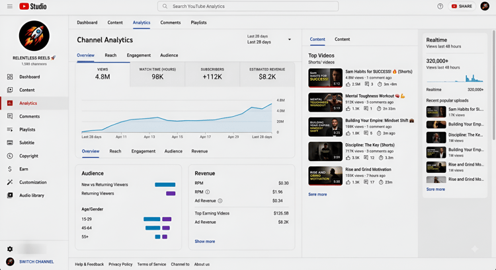The width and height of the screenshot is (496, 270).
Task: Click blue New vs Returning Viewers bar
Action: point(165,185)
